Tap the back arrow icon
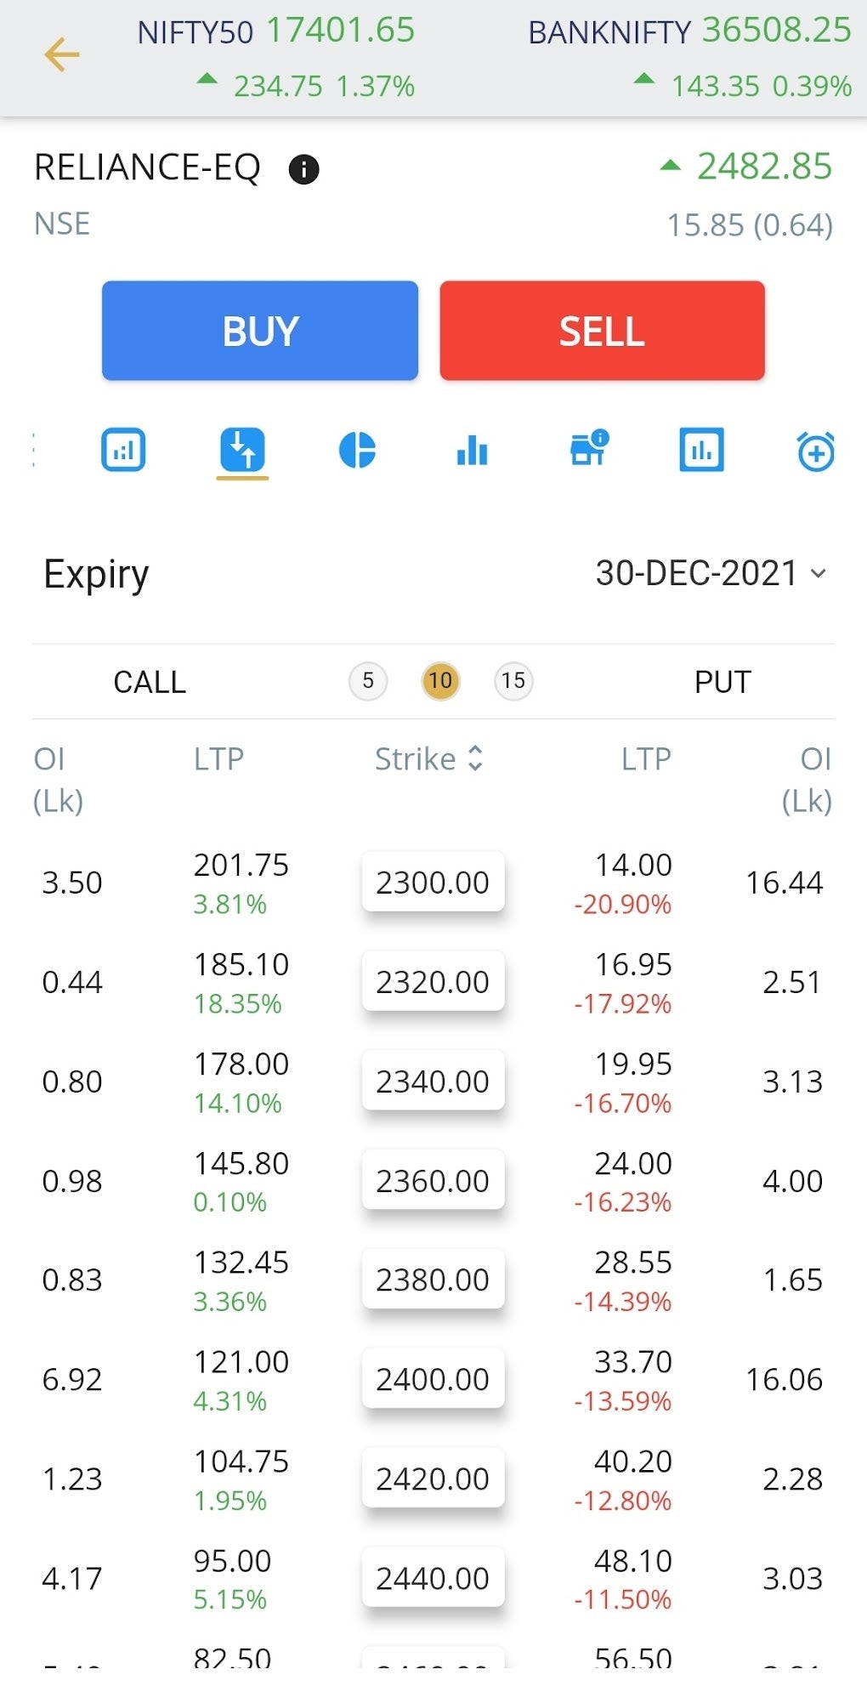Screen dimensions: 867x1686 tap(61, 55)
